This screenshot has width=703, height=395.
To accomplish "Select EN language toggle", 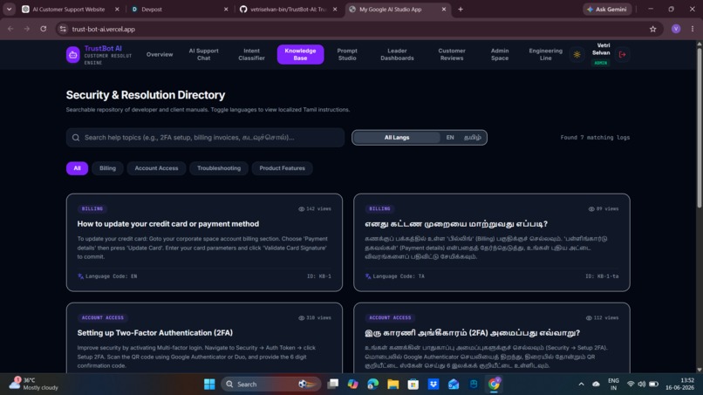I will pyautogui.click(x=450, y=138).
